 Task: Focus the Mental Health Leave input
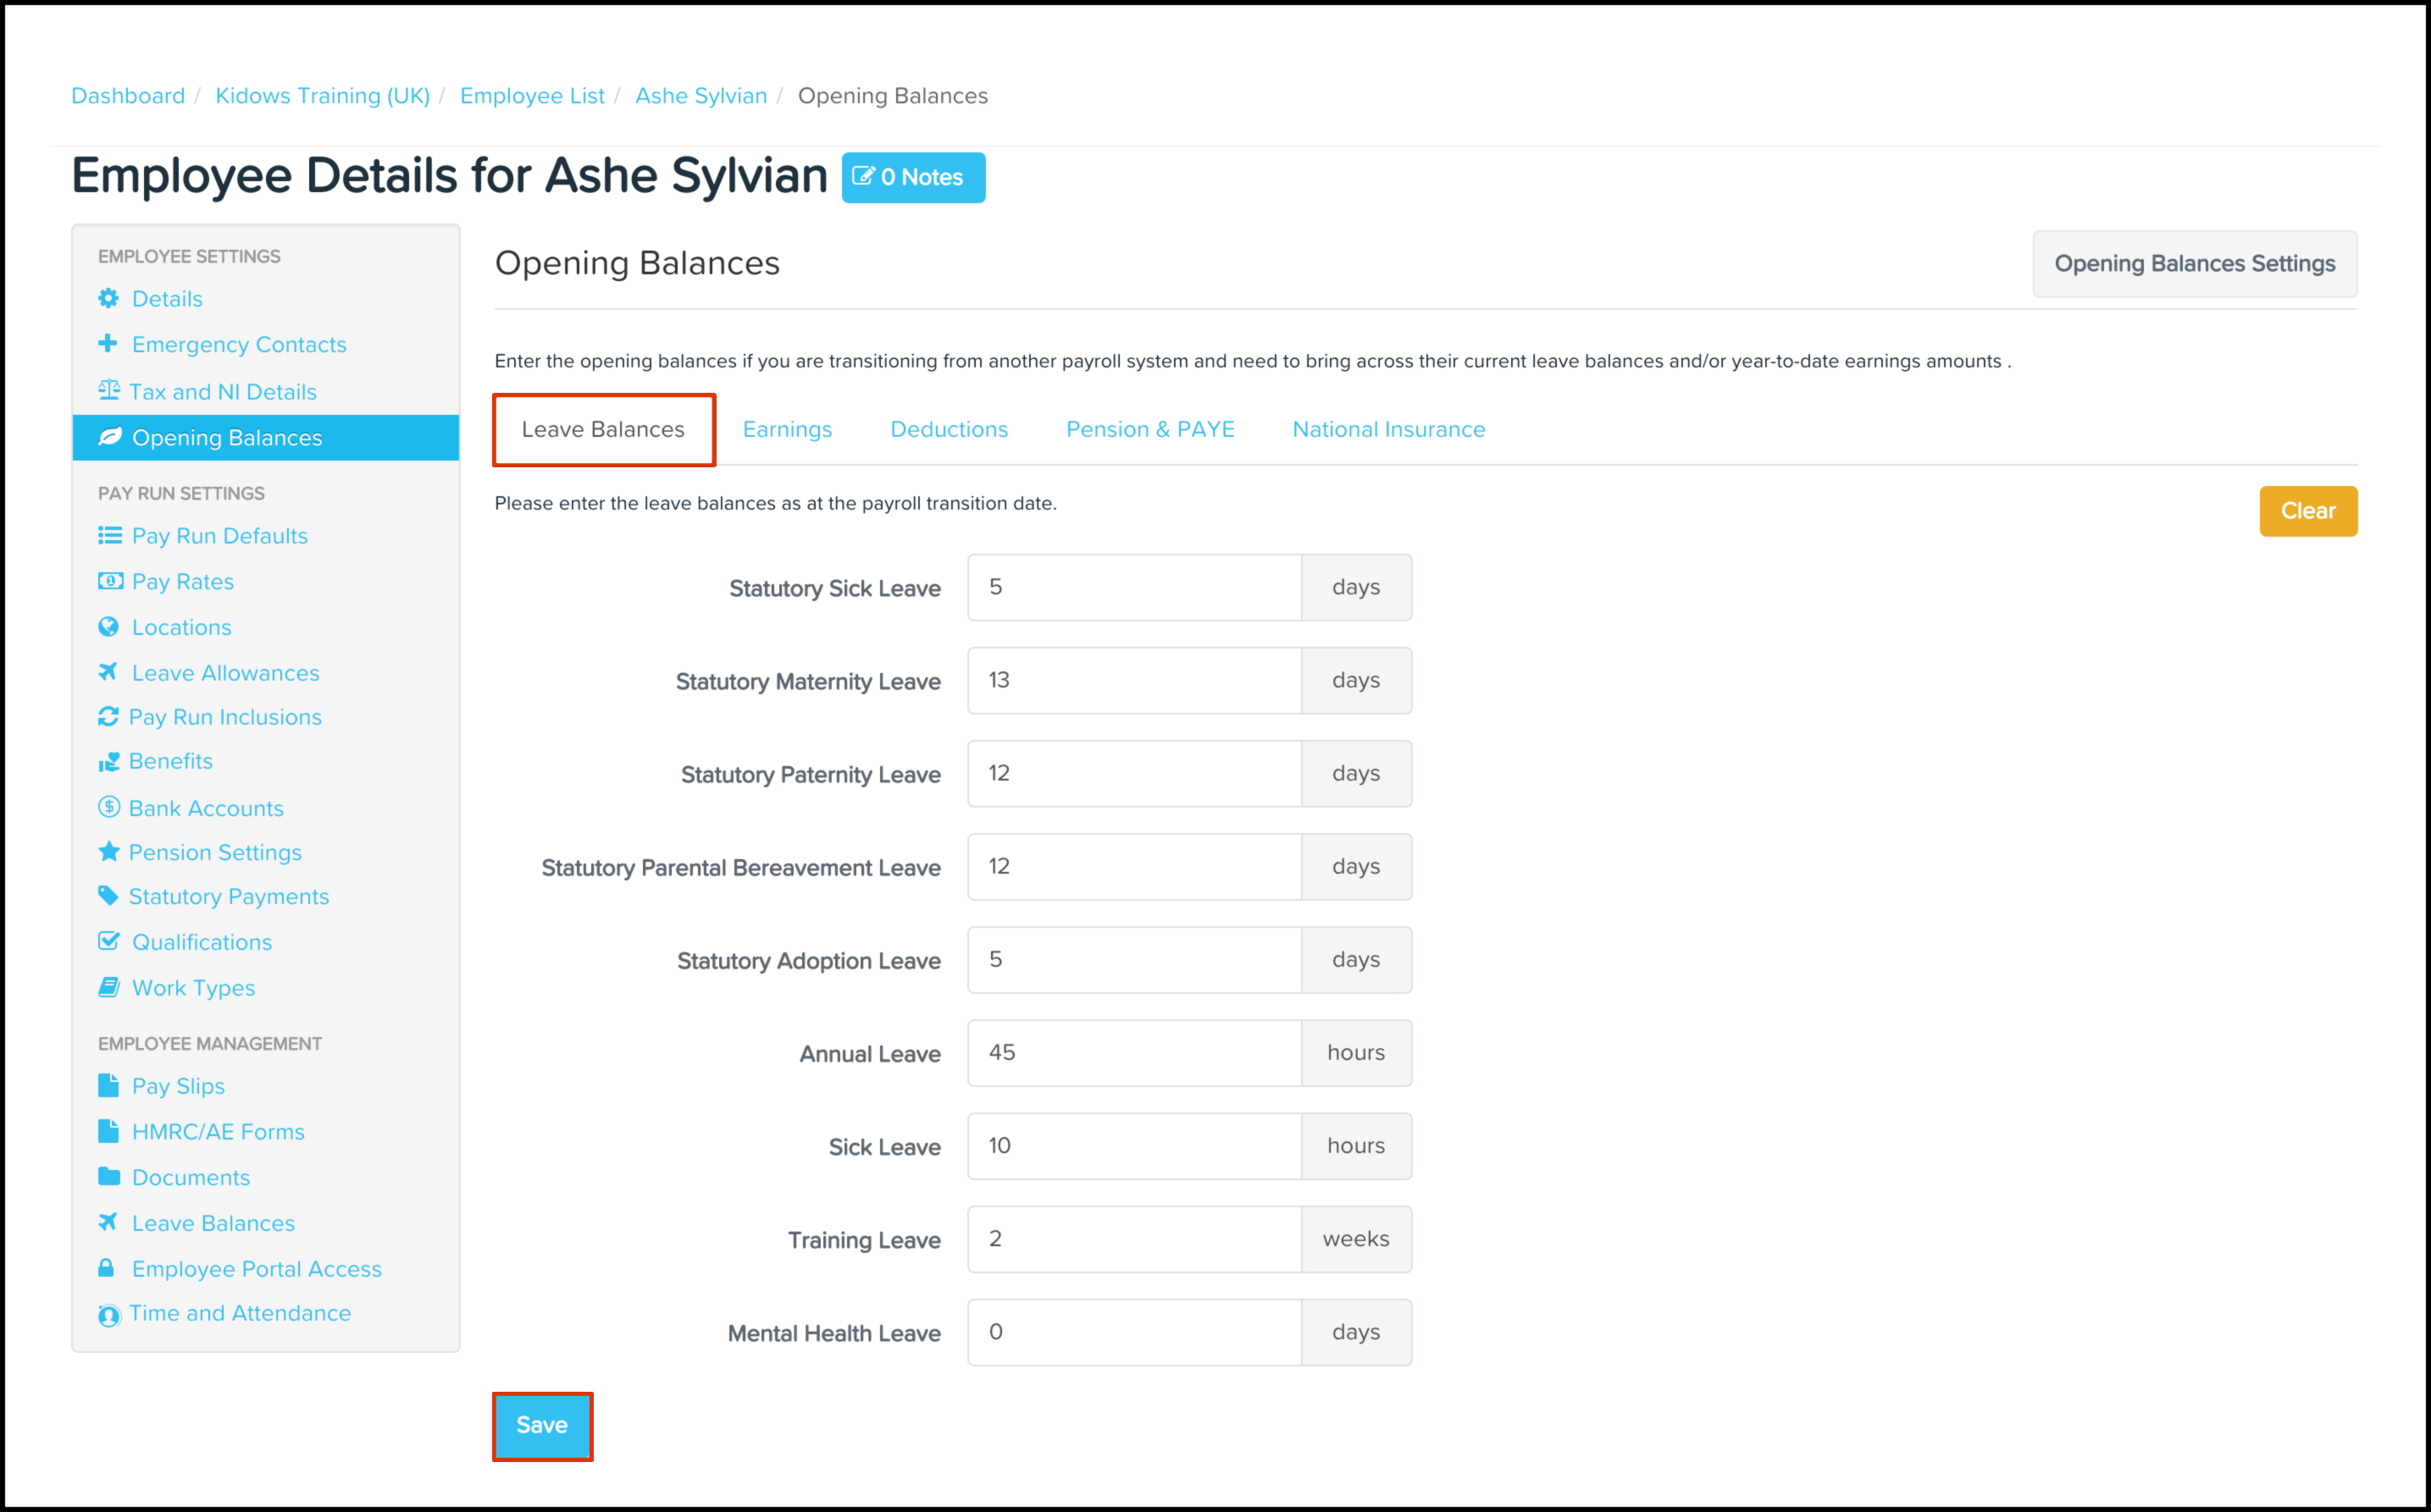point(1133,1332)
